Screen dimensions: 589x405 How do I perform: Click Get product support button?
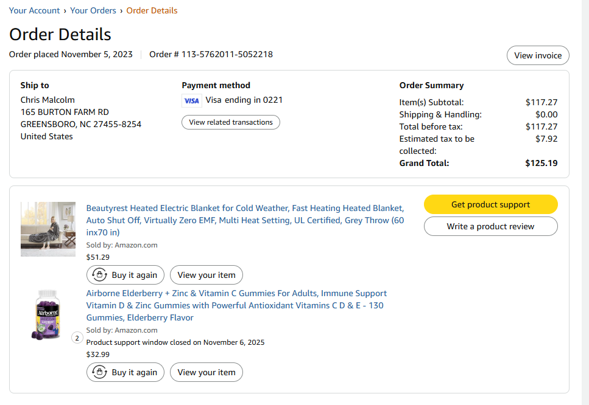pos(490,204)
